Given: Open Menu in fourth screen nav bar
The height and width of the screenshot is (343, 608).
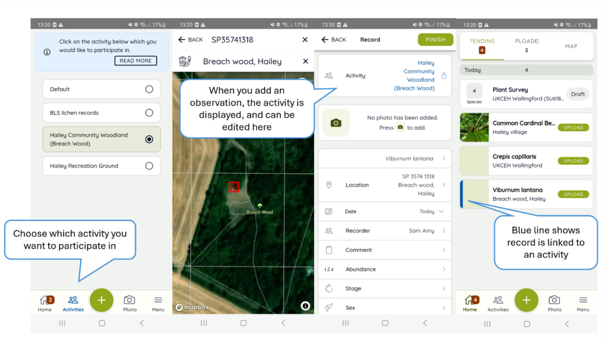Looking at the screenshot, I should [583, 303].
